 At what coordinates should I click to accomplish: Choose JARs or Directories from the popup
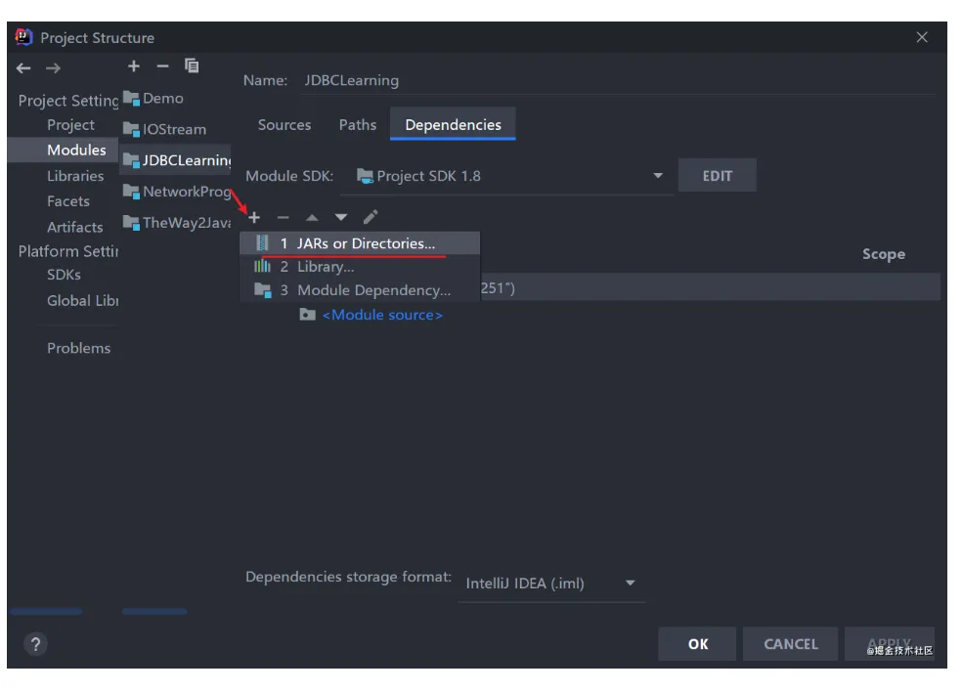[360, 243]
